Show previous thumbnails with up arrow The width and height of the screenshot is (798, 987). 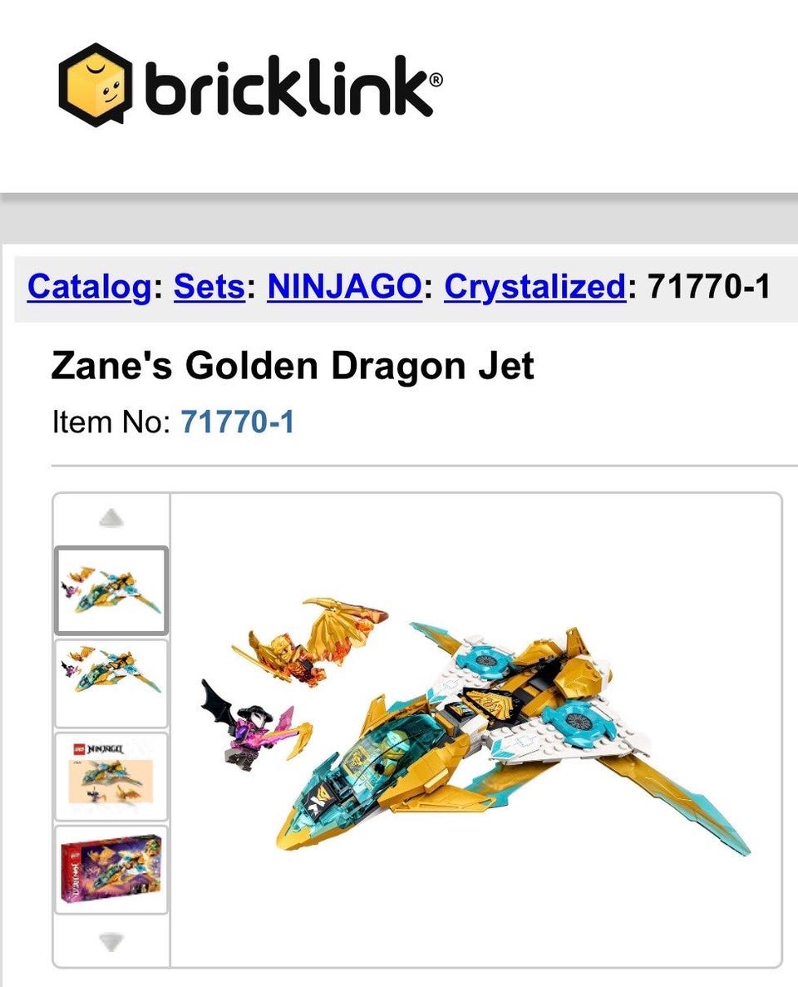[x=111, y=519]
